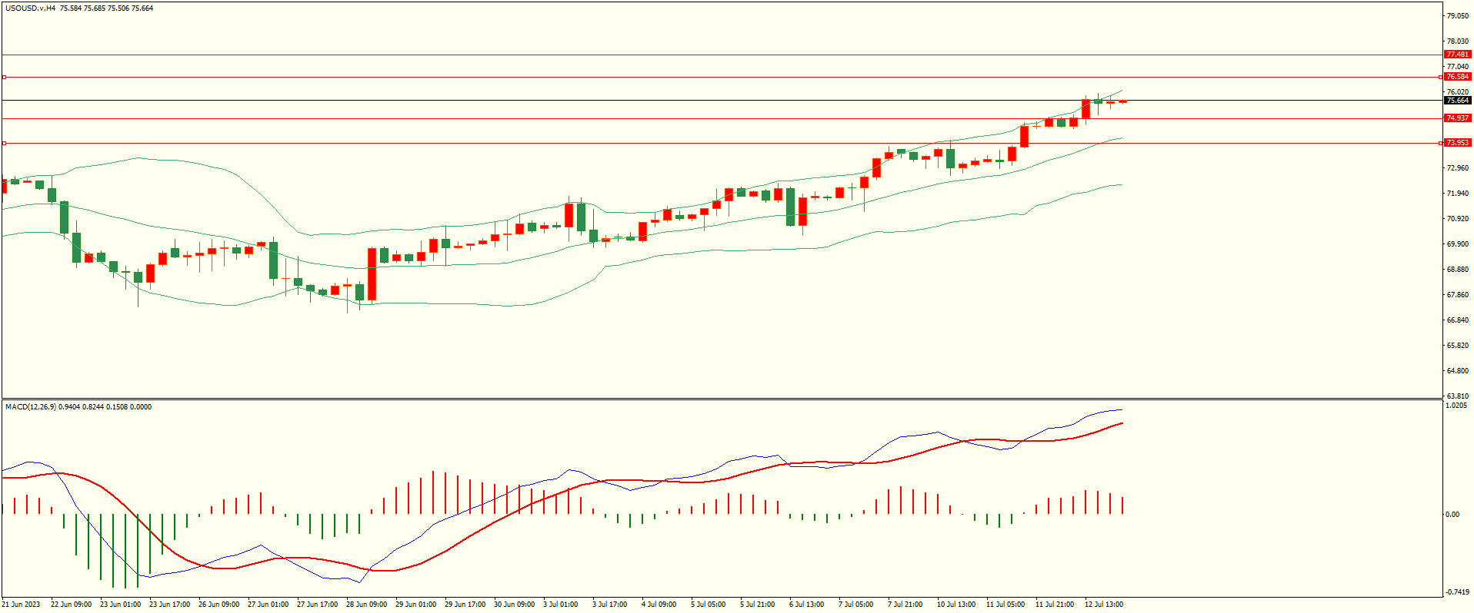Select the 77.481 price level tag

1457,55
